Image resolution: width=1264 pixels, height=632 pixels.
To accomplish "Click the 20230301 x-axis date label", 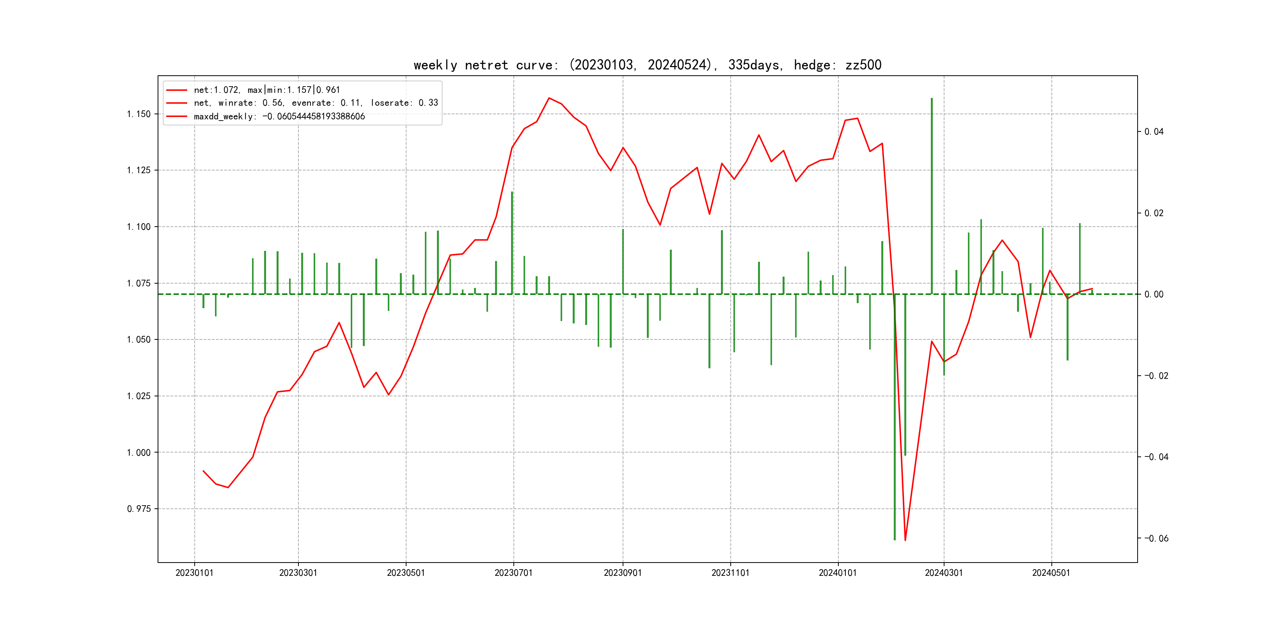I will 298,573.
